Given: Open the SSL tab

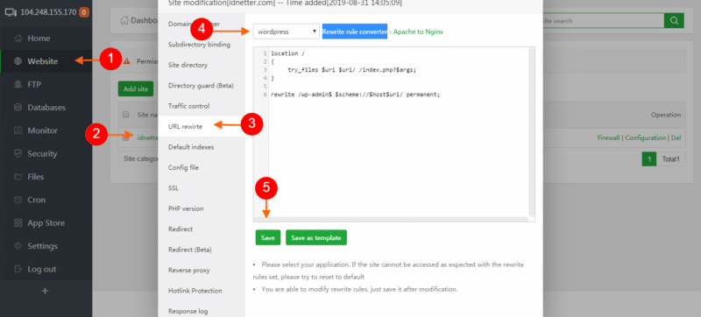Looking at the screenshot, I should [x=173, y=188].
